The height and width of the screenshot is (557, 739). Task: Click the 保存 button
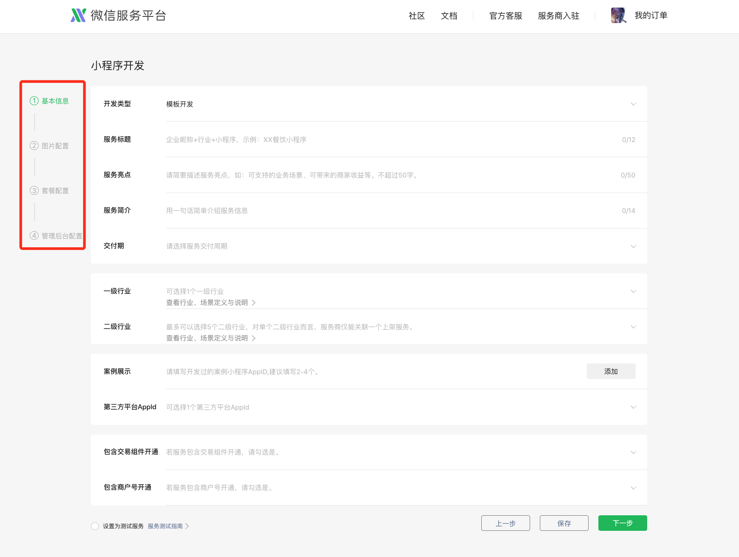(564, 523)
